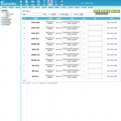Open the 其他 gear icon in header
The image size is (121, 121).
(x=62, y=3)
